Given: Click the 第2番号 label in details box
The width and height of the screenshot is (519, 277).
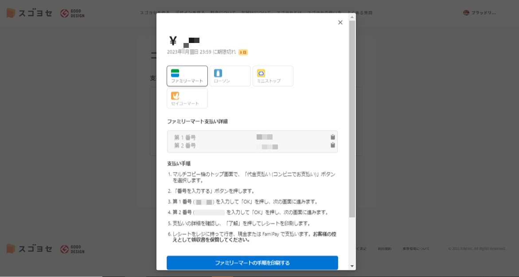Looking at the screenshot, I should (x=185, y=145).
